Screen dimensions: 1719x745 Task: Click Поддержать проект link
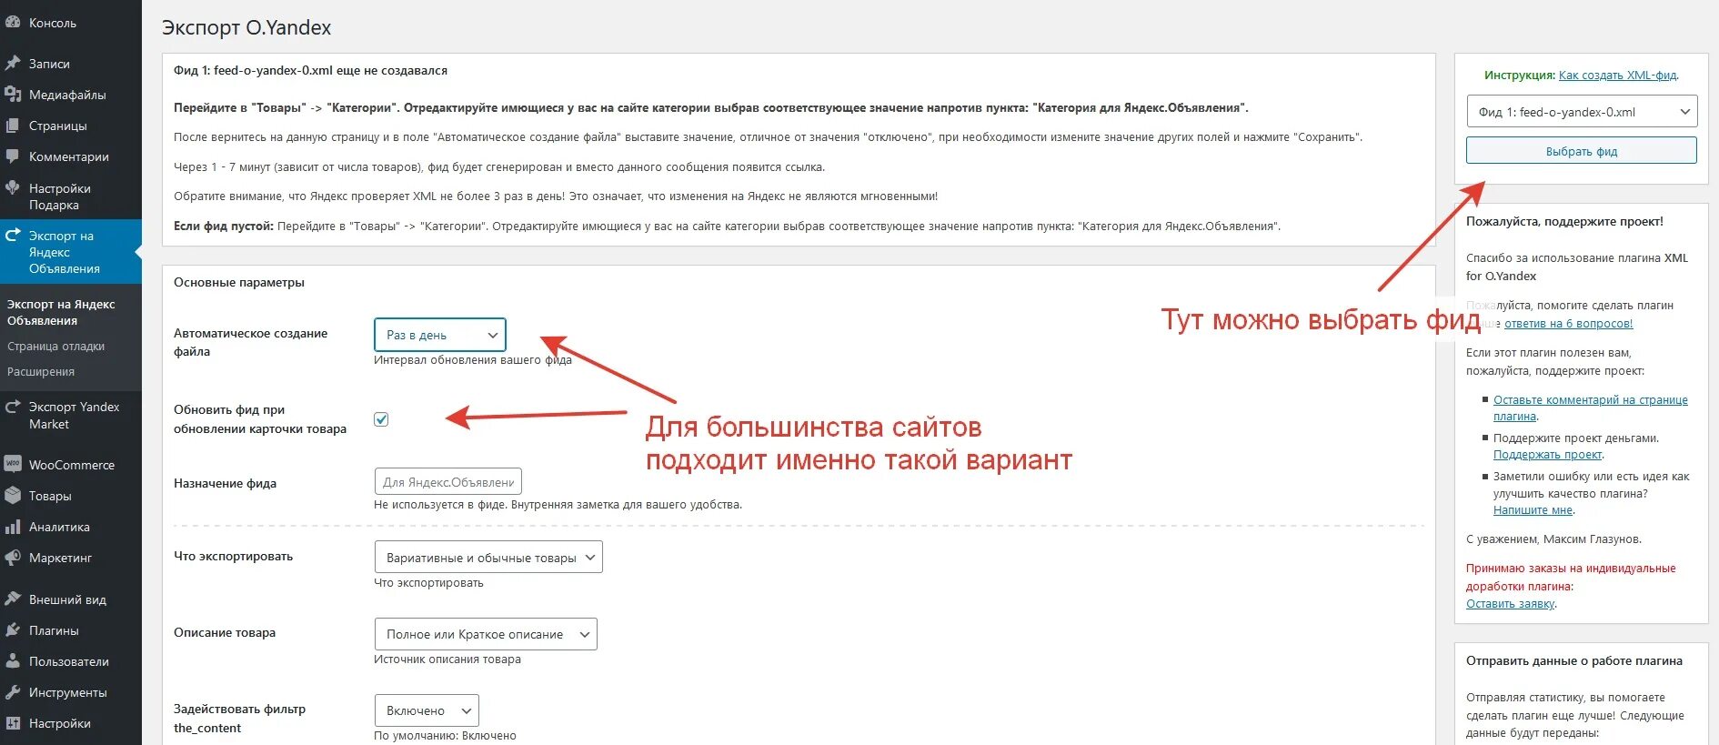point(1547,455)
